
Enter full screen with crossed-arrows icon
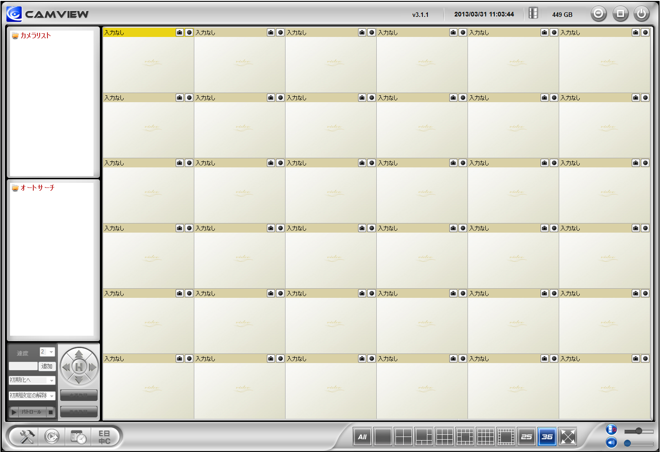pos(568,437)
